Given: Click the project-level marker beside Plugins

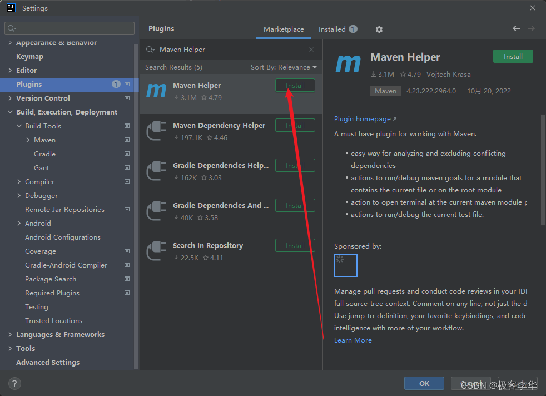Looking at the screenshot, I should pos(127,85).
